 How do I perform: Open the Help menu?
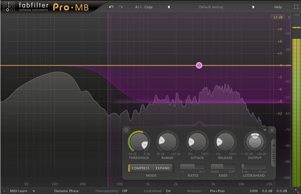point(278,7)
